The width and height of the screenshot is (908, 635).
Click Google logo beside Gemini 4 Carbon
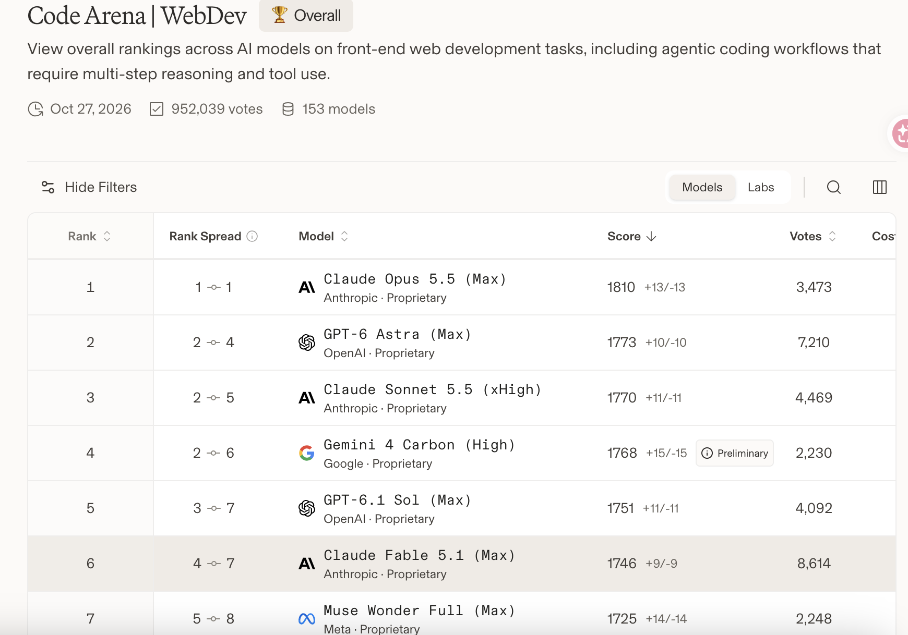pyautogui.click(x=307, y=453)
